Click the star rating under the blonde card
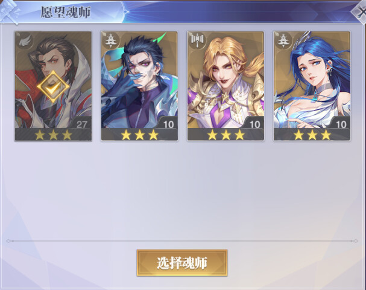 pyautogui.click(x=226, y=135)
